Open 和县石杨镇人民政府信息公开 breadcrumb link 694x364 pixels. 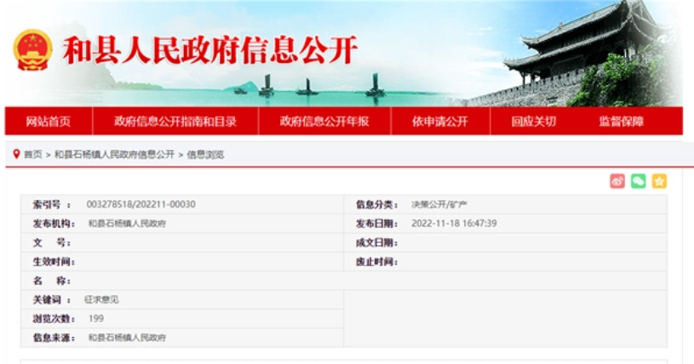[x=114, y=155]
